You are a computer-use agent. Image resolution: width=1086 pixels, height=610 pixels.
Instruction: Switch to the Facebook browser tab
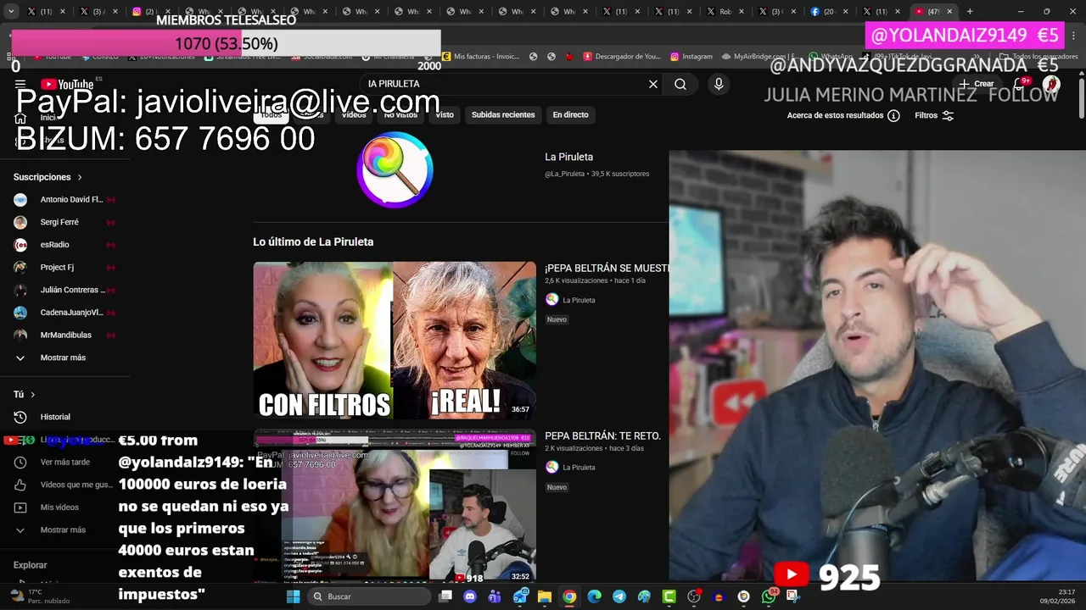829,12
